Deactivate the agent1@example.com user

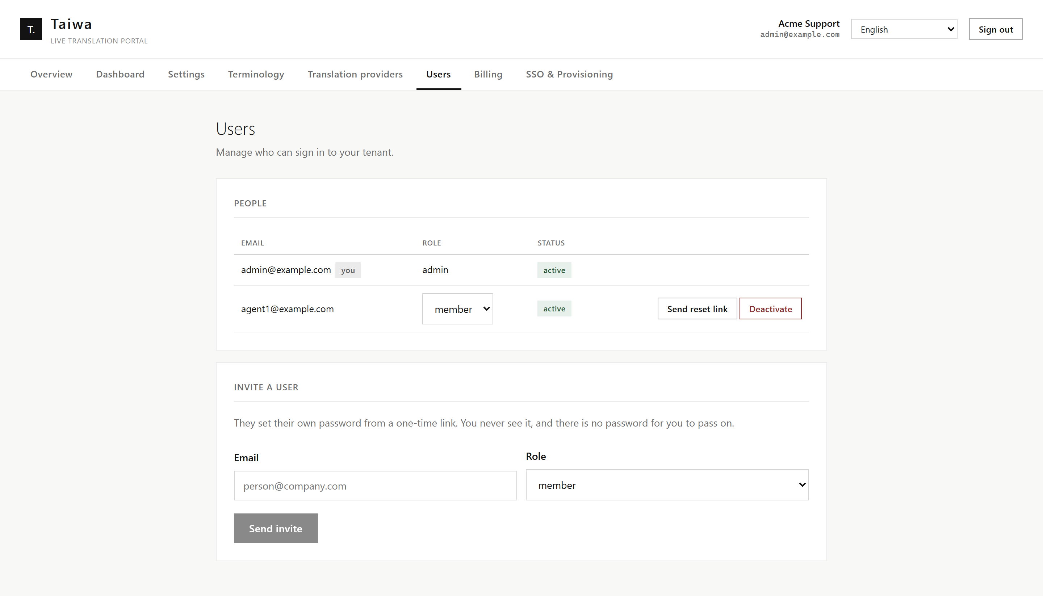(x=770, y=309)
